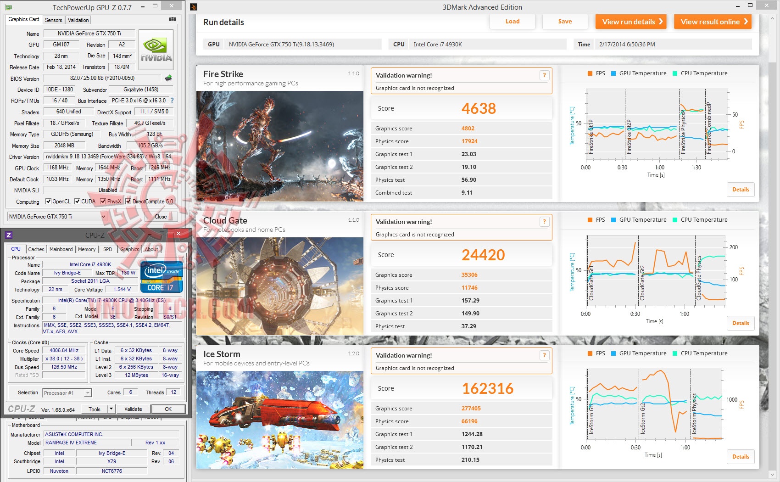The width and height of the screenshot is (780, 482).
Task: Open the Caches tab in CPU-Z
Action: [36, 249]
